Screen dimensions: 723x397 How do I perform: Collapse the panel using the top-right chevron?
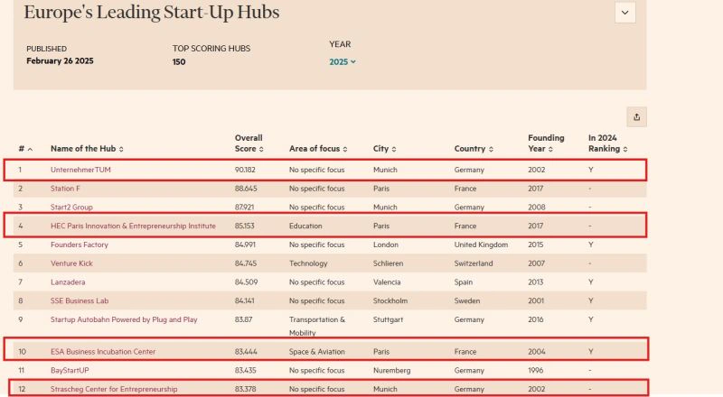(x=625, y=13)
